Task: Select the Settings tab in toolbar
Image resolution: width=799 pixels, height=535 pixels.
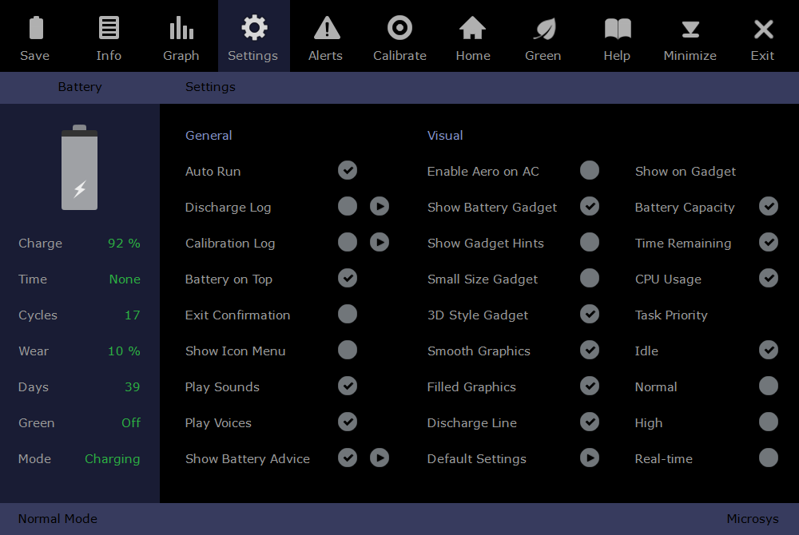Action: coord(253,37)
